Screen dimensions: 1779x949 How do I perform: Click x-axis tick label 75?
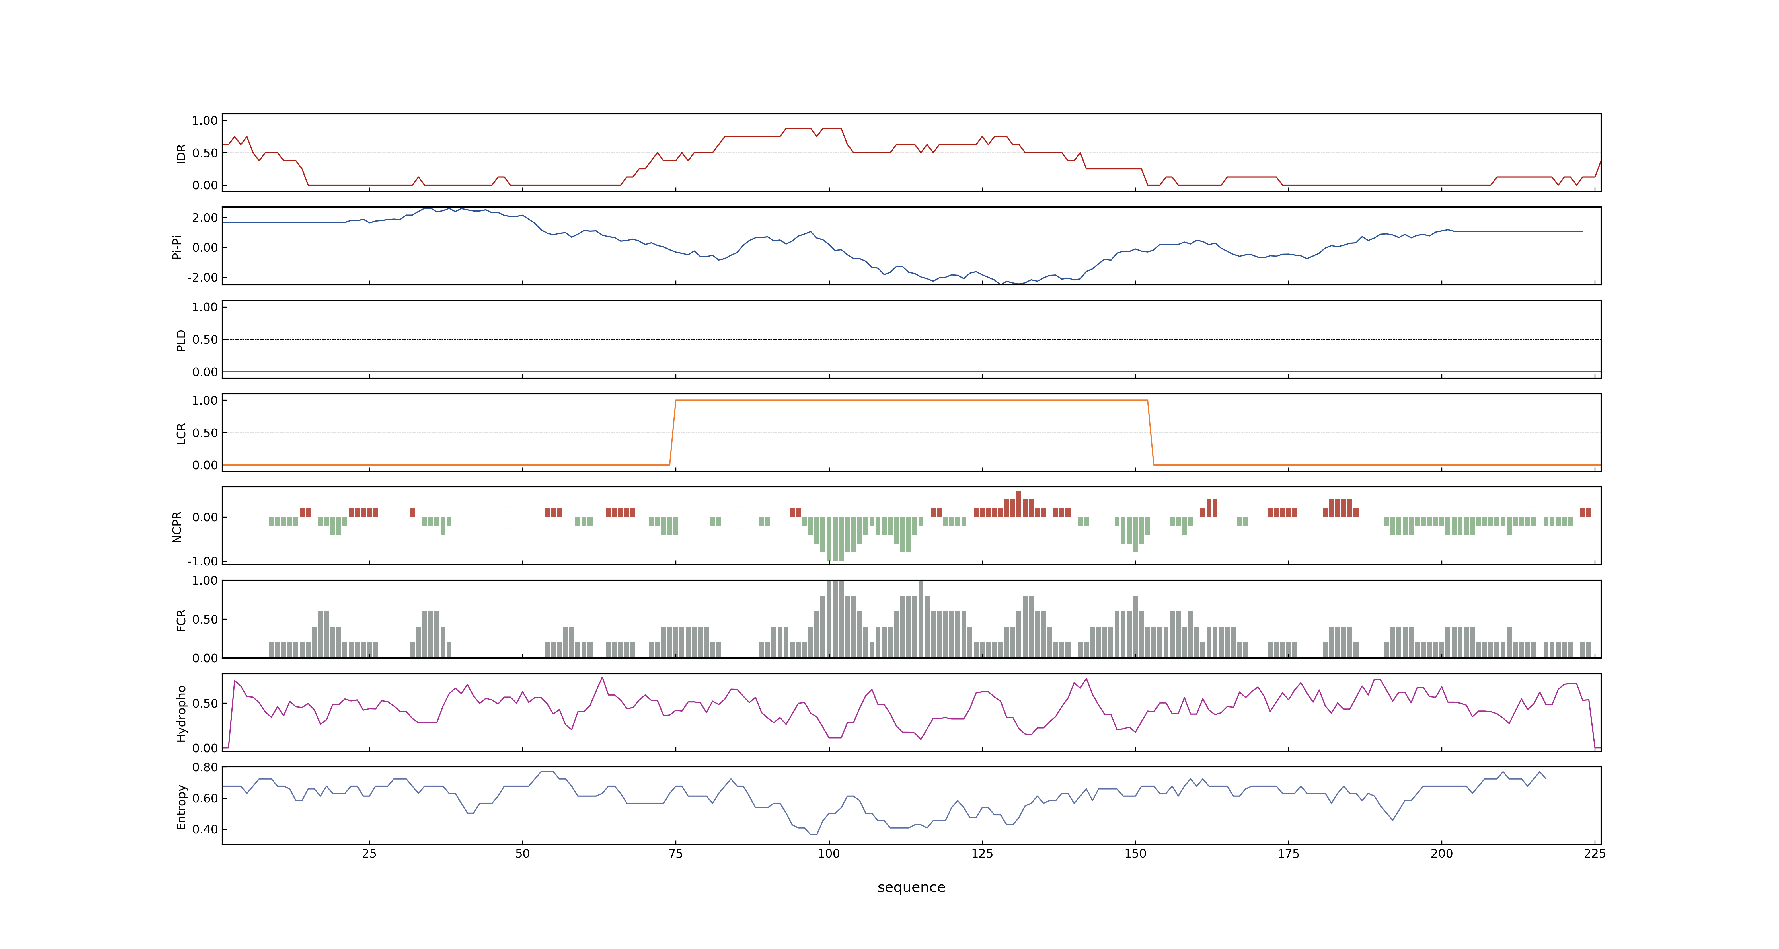pyautogui.click(x=675, y=854)
